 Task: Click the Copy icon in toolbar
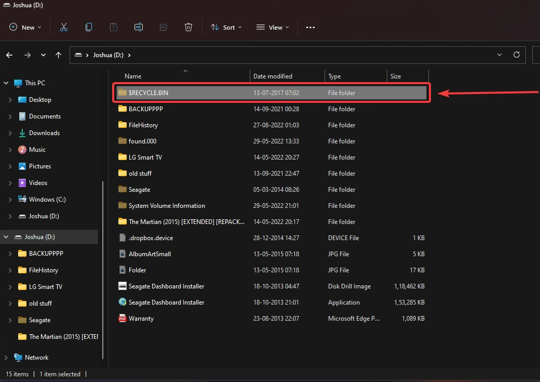(88, 27)
